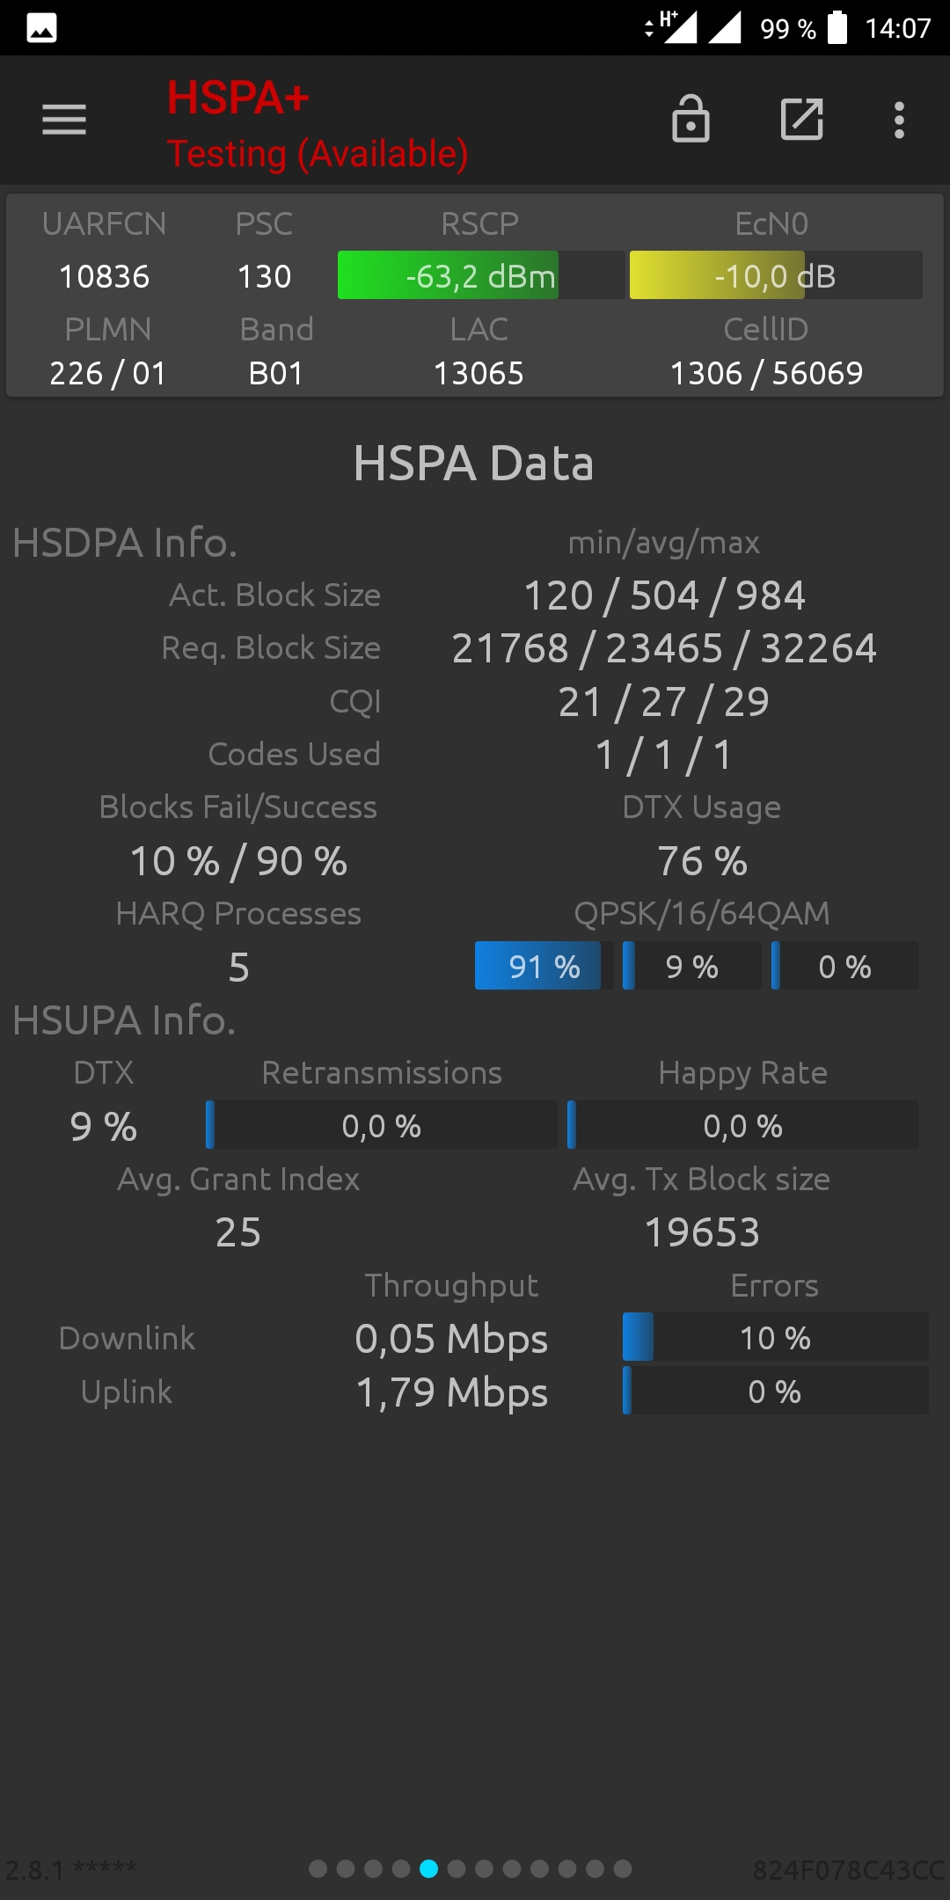Select the last page indicator dot
The image size is (950, 1900).
pos(623,1868)
